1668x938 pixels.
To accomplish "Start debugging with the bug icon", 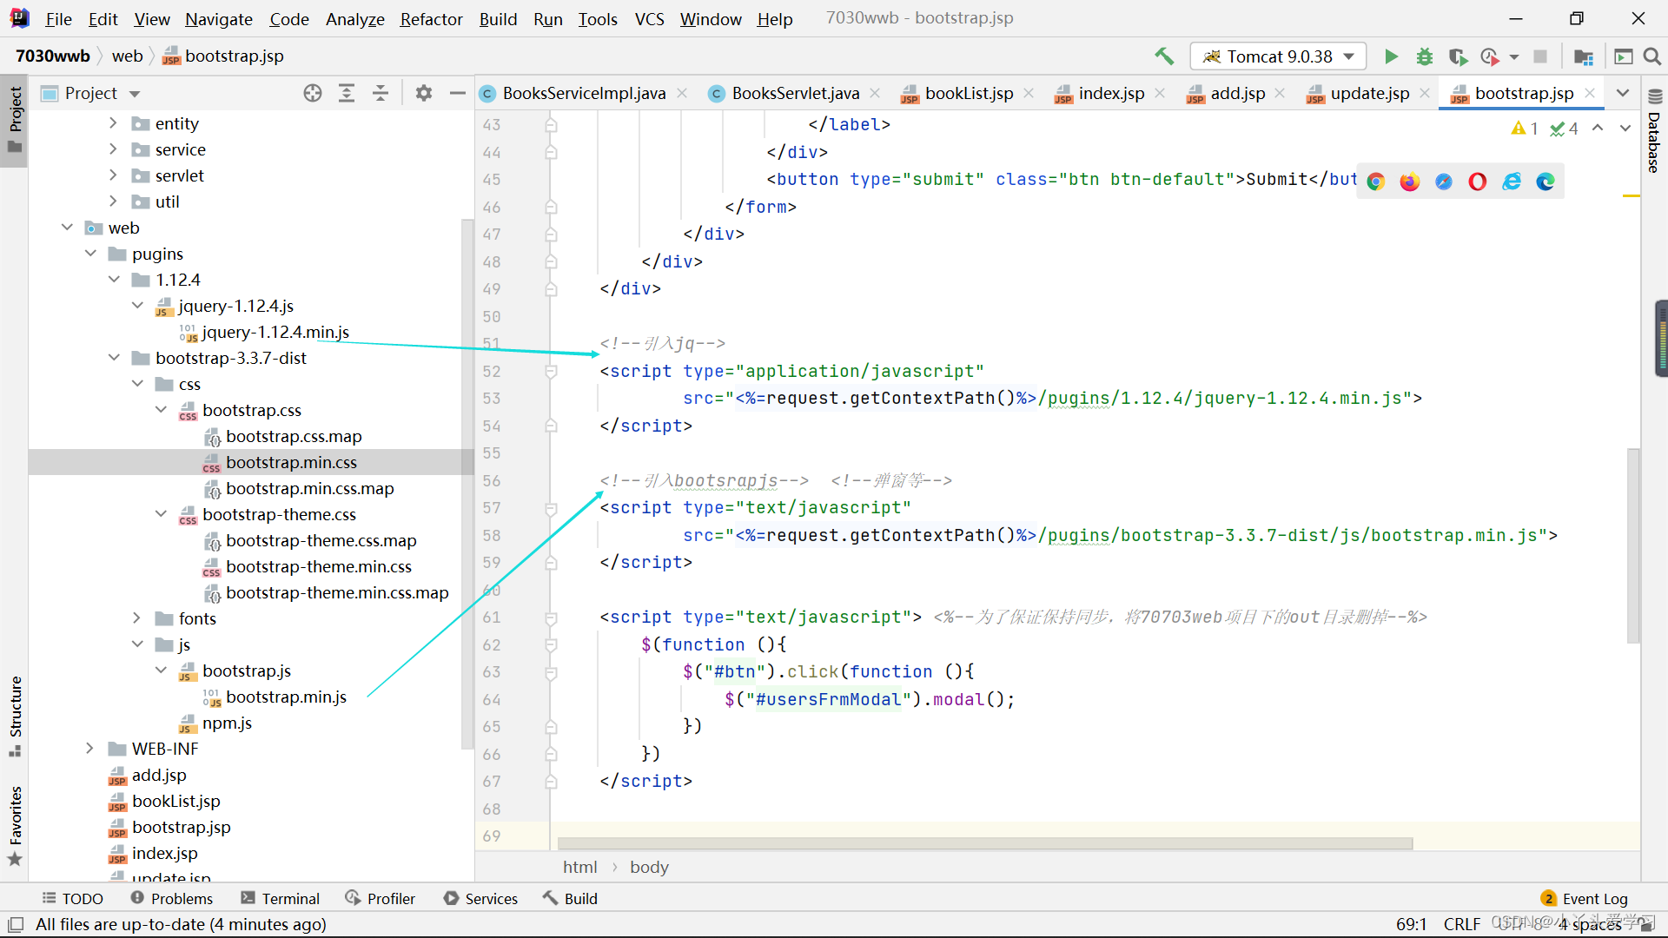I will tap(1424, 56).
